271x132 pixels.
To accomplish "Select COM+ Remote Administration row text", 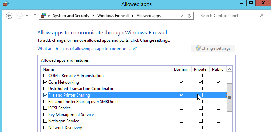I will (76, 76).
